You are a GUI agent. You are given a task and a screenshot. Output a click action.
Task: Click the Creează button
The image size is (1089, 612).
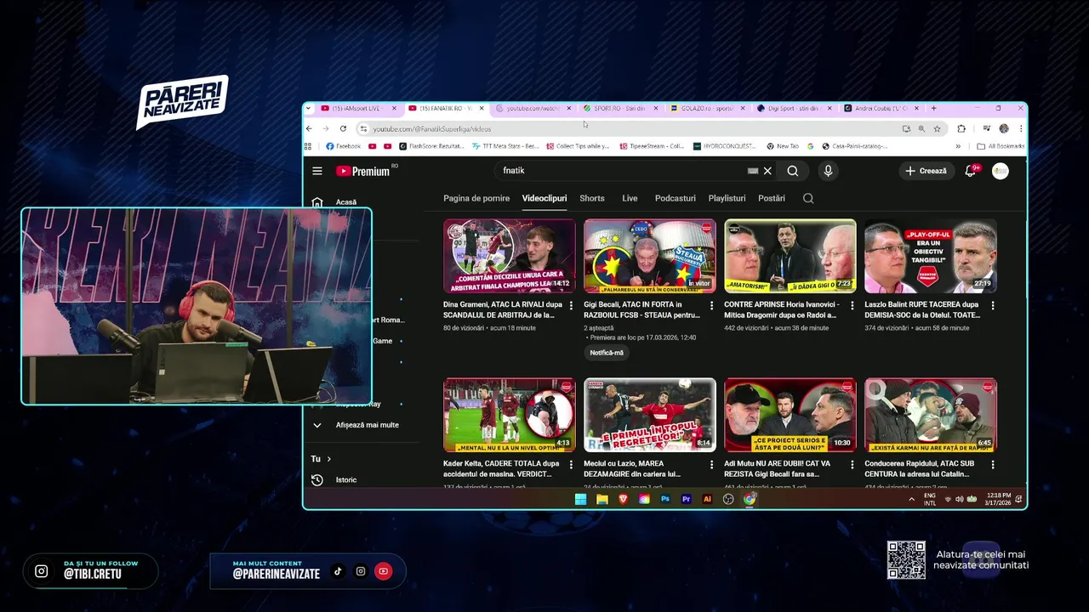[926, 171]
